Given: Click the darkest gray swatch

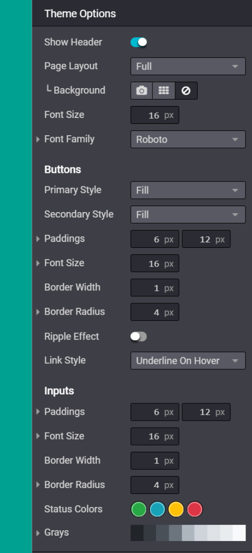Looking at the screenshot, I should pos(137,533).
